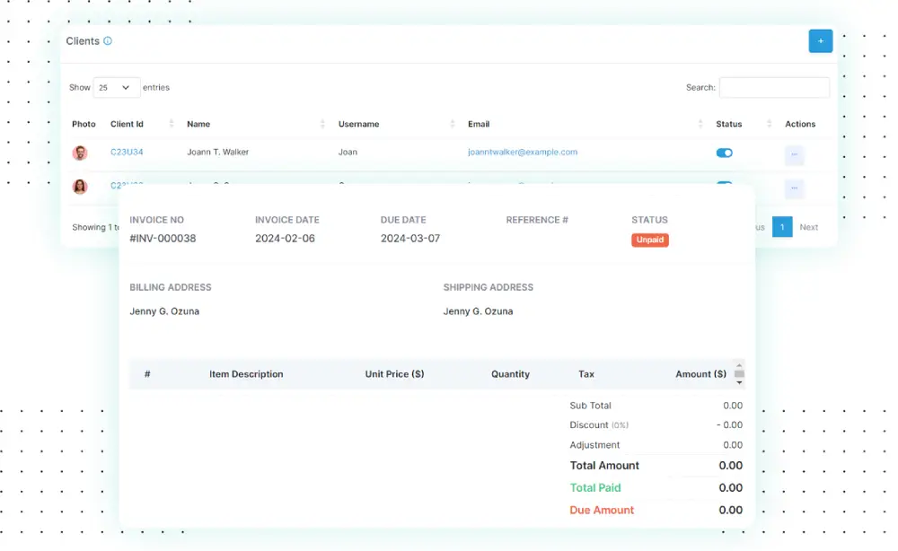Open the Show entries dropdown set to 25

[x=115, y=87]
